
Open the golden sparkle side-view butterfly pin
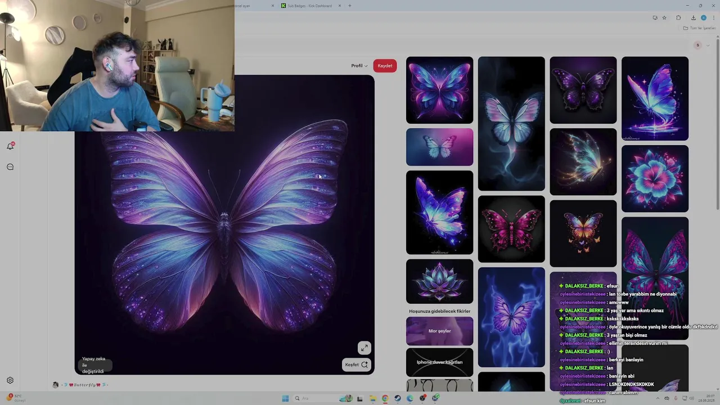[583, 162]
